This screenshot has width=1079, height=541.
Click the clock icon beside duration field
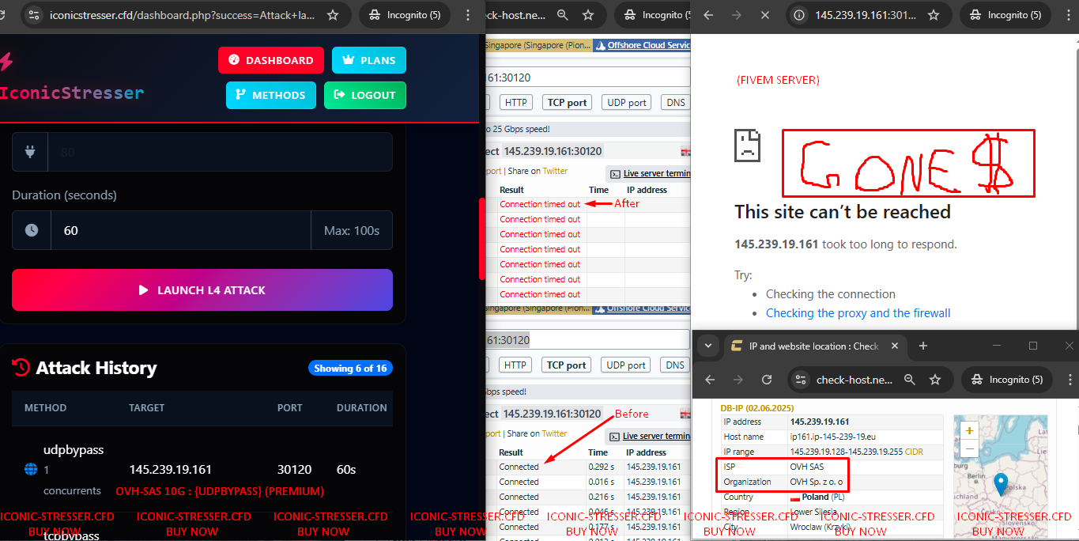point(32,230)
